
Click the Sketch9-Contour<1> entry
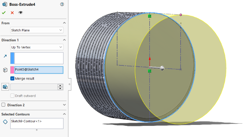click(x=26, y=121)
